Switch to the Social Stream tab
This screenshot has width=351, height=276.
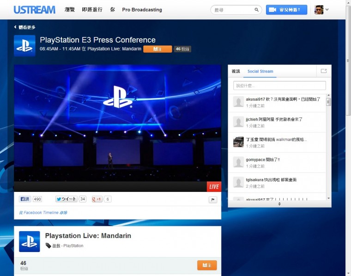pos(260,71)
